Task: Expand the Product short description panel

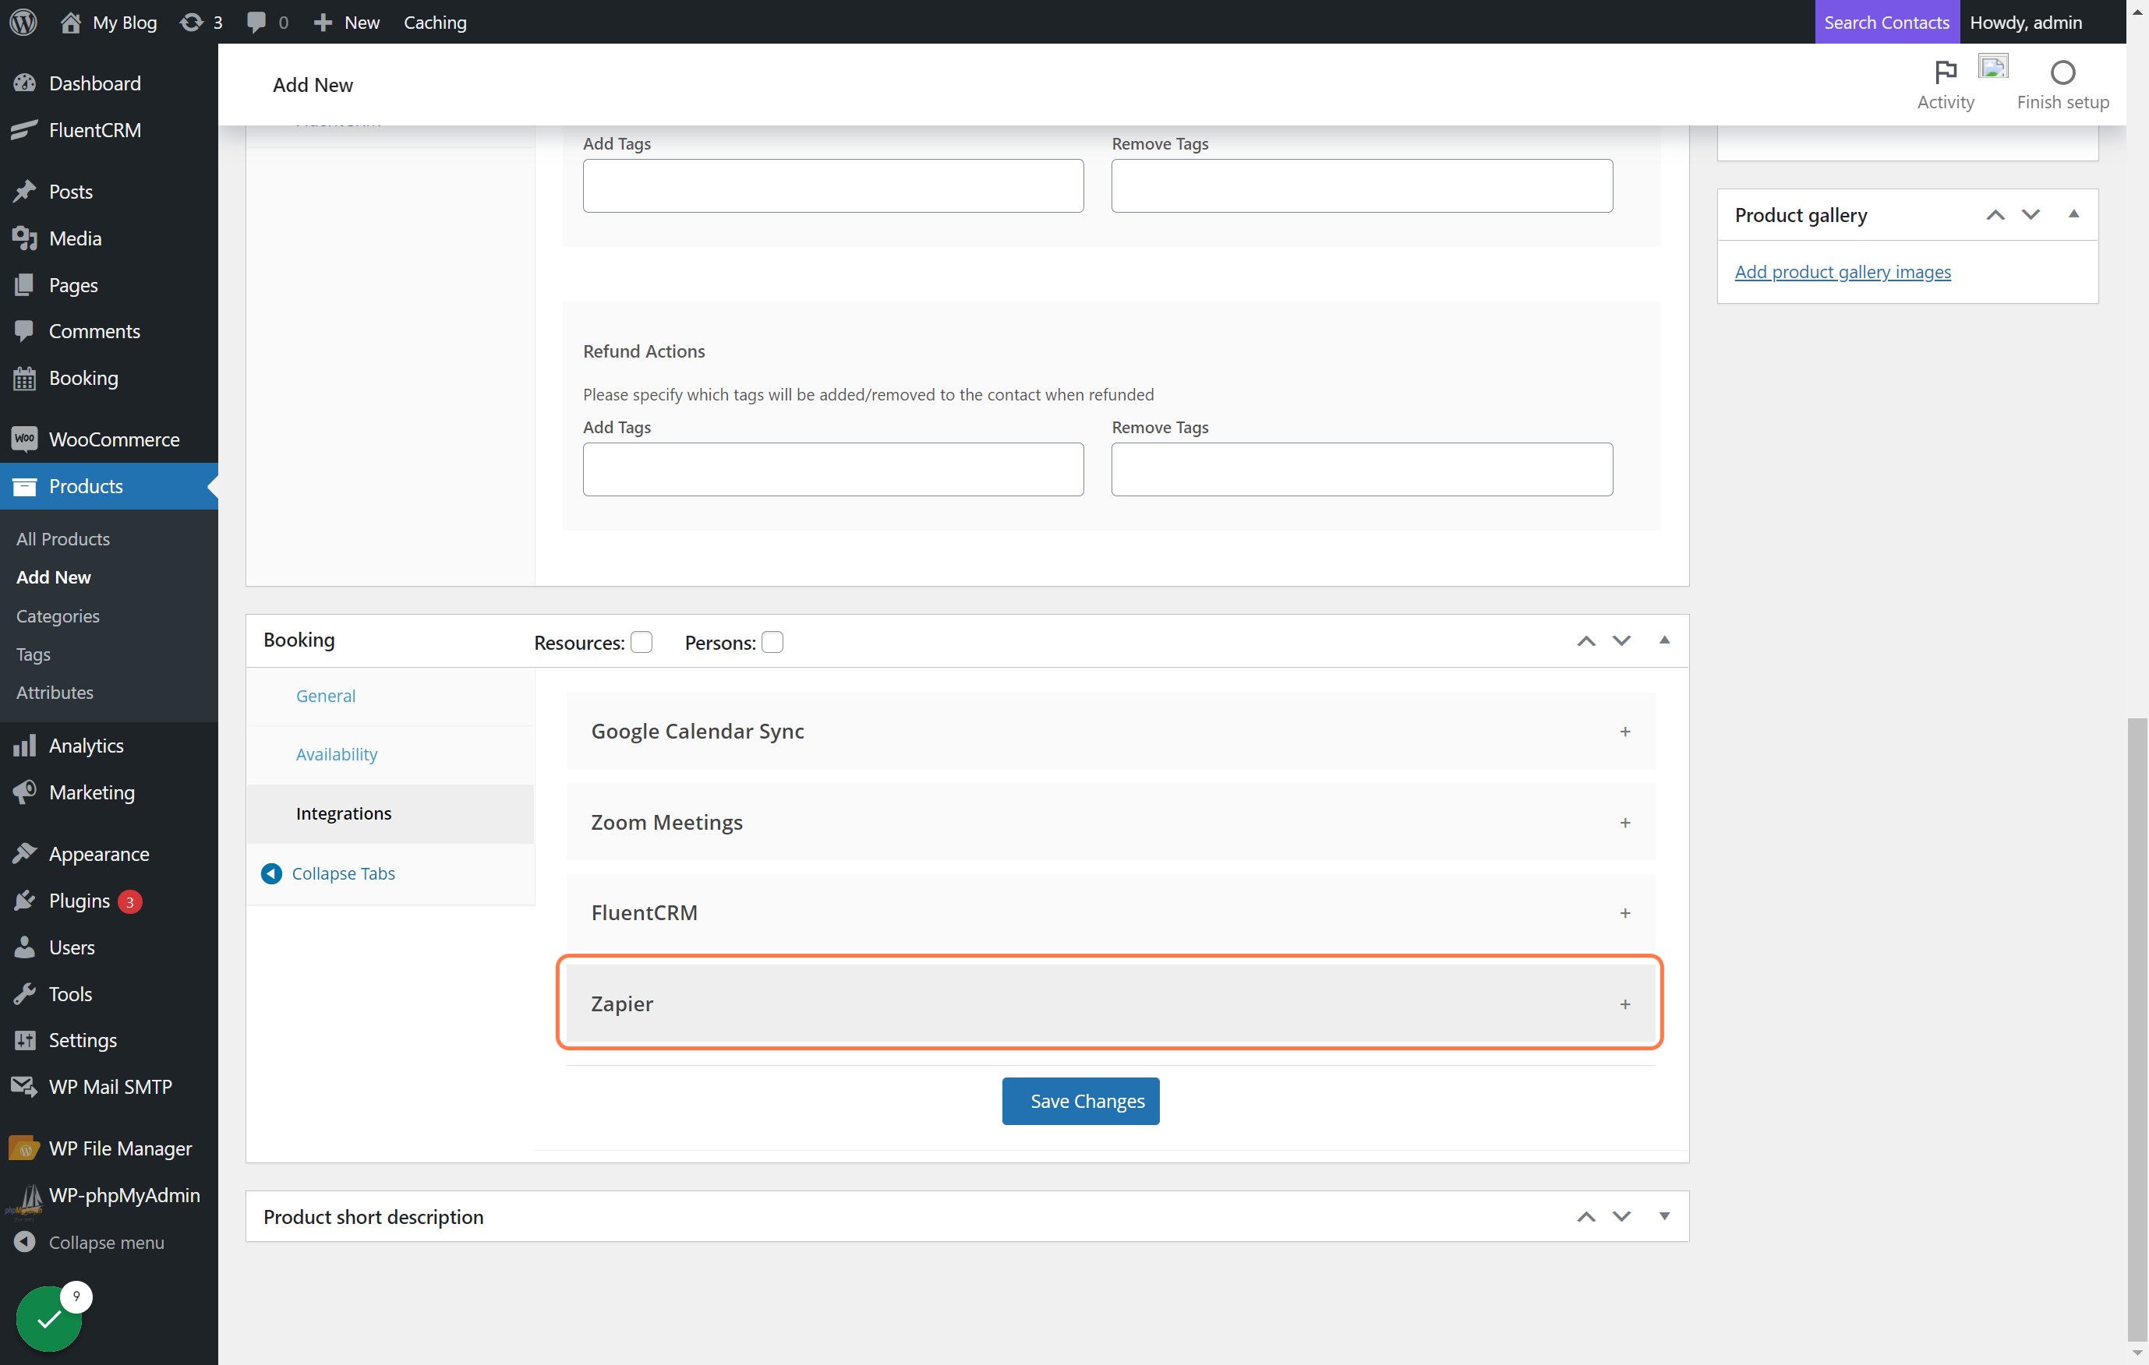Action: [x=1663, y=1215]
